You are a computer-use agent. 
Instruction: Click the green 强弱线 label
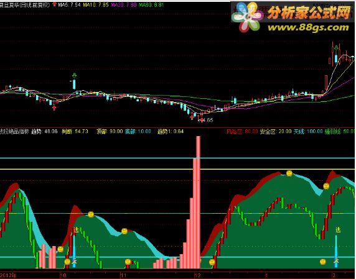[x=340, y=132]
